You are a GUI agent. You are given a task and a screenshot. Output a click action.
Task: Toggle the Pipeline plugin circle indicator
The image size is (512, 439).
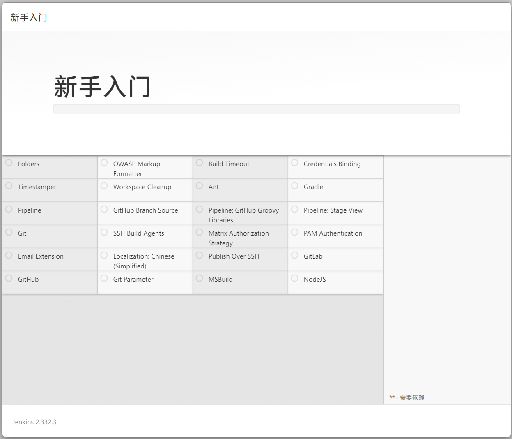9,209
